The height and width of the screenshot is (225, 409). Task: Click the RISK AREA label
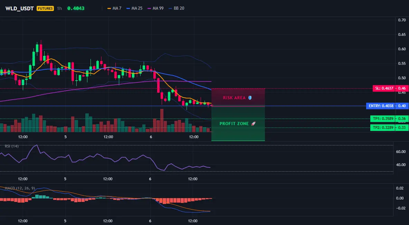234,98
